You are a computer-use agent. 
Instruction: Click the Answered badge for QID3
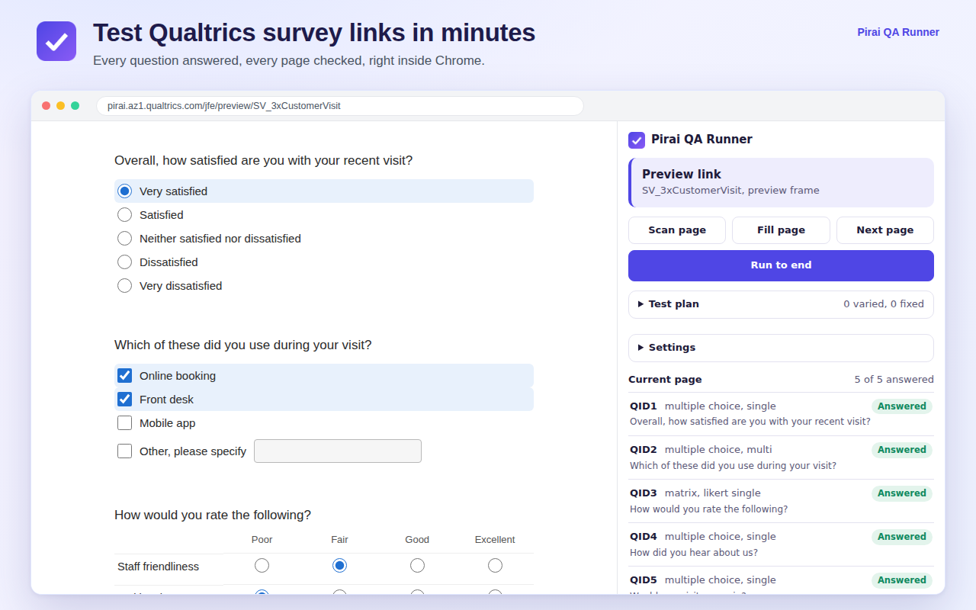click(902, 493)
